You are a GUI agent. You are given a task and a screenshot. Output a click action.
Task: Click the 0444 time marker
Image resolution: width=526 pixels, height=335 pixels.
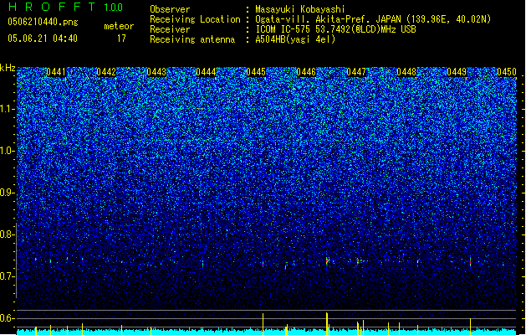[x=206, y=72]
